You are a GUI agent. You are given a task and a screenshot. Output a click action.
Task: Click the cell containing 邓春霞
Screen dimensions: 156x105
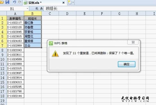tap(33, 27)
